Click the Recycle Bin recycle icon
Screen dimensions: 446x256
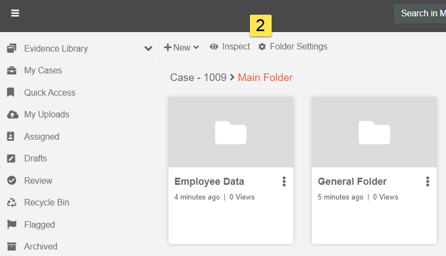click(x=11, y=203)
